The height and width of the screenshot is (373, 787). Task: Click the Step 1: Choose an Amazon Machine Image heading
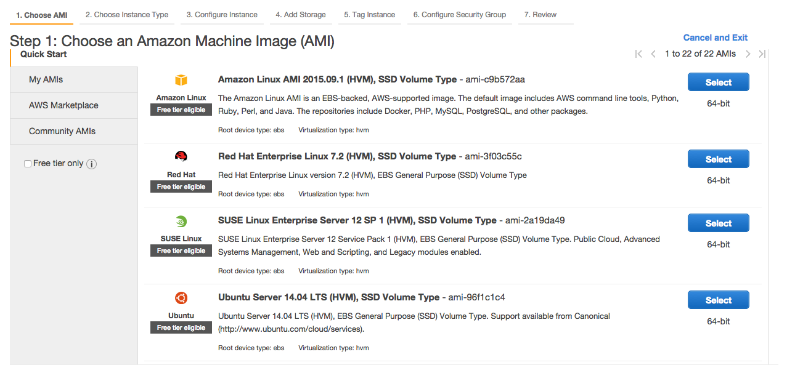click(x=172, y=41)
